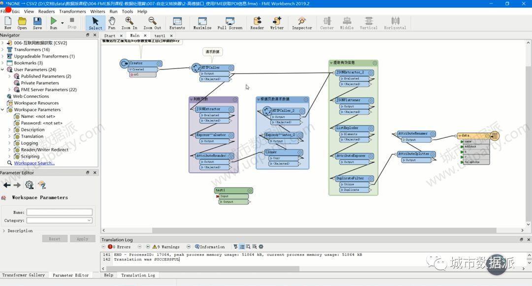This screenshot has height=286, width=532.
Task: Expand FME Server Parameters (22) node
Action: tap(9, 90)
